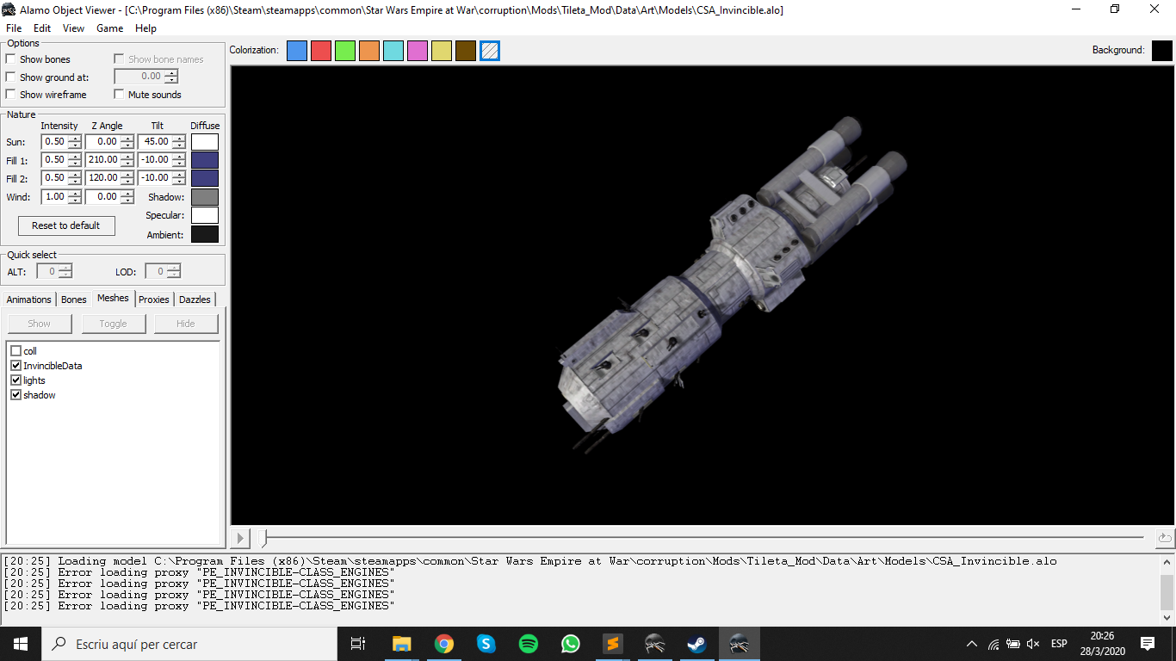This screenshot has height=661, width=1176.
Task: Open the Help menu
Action: coord(146,28)
